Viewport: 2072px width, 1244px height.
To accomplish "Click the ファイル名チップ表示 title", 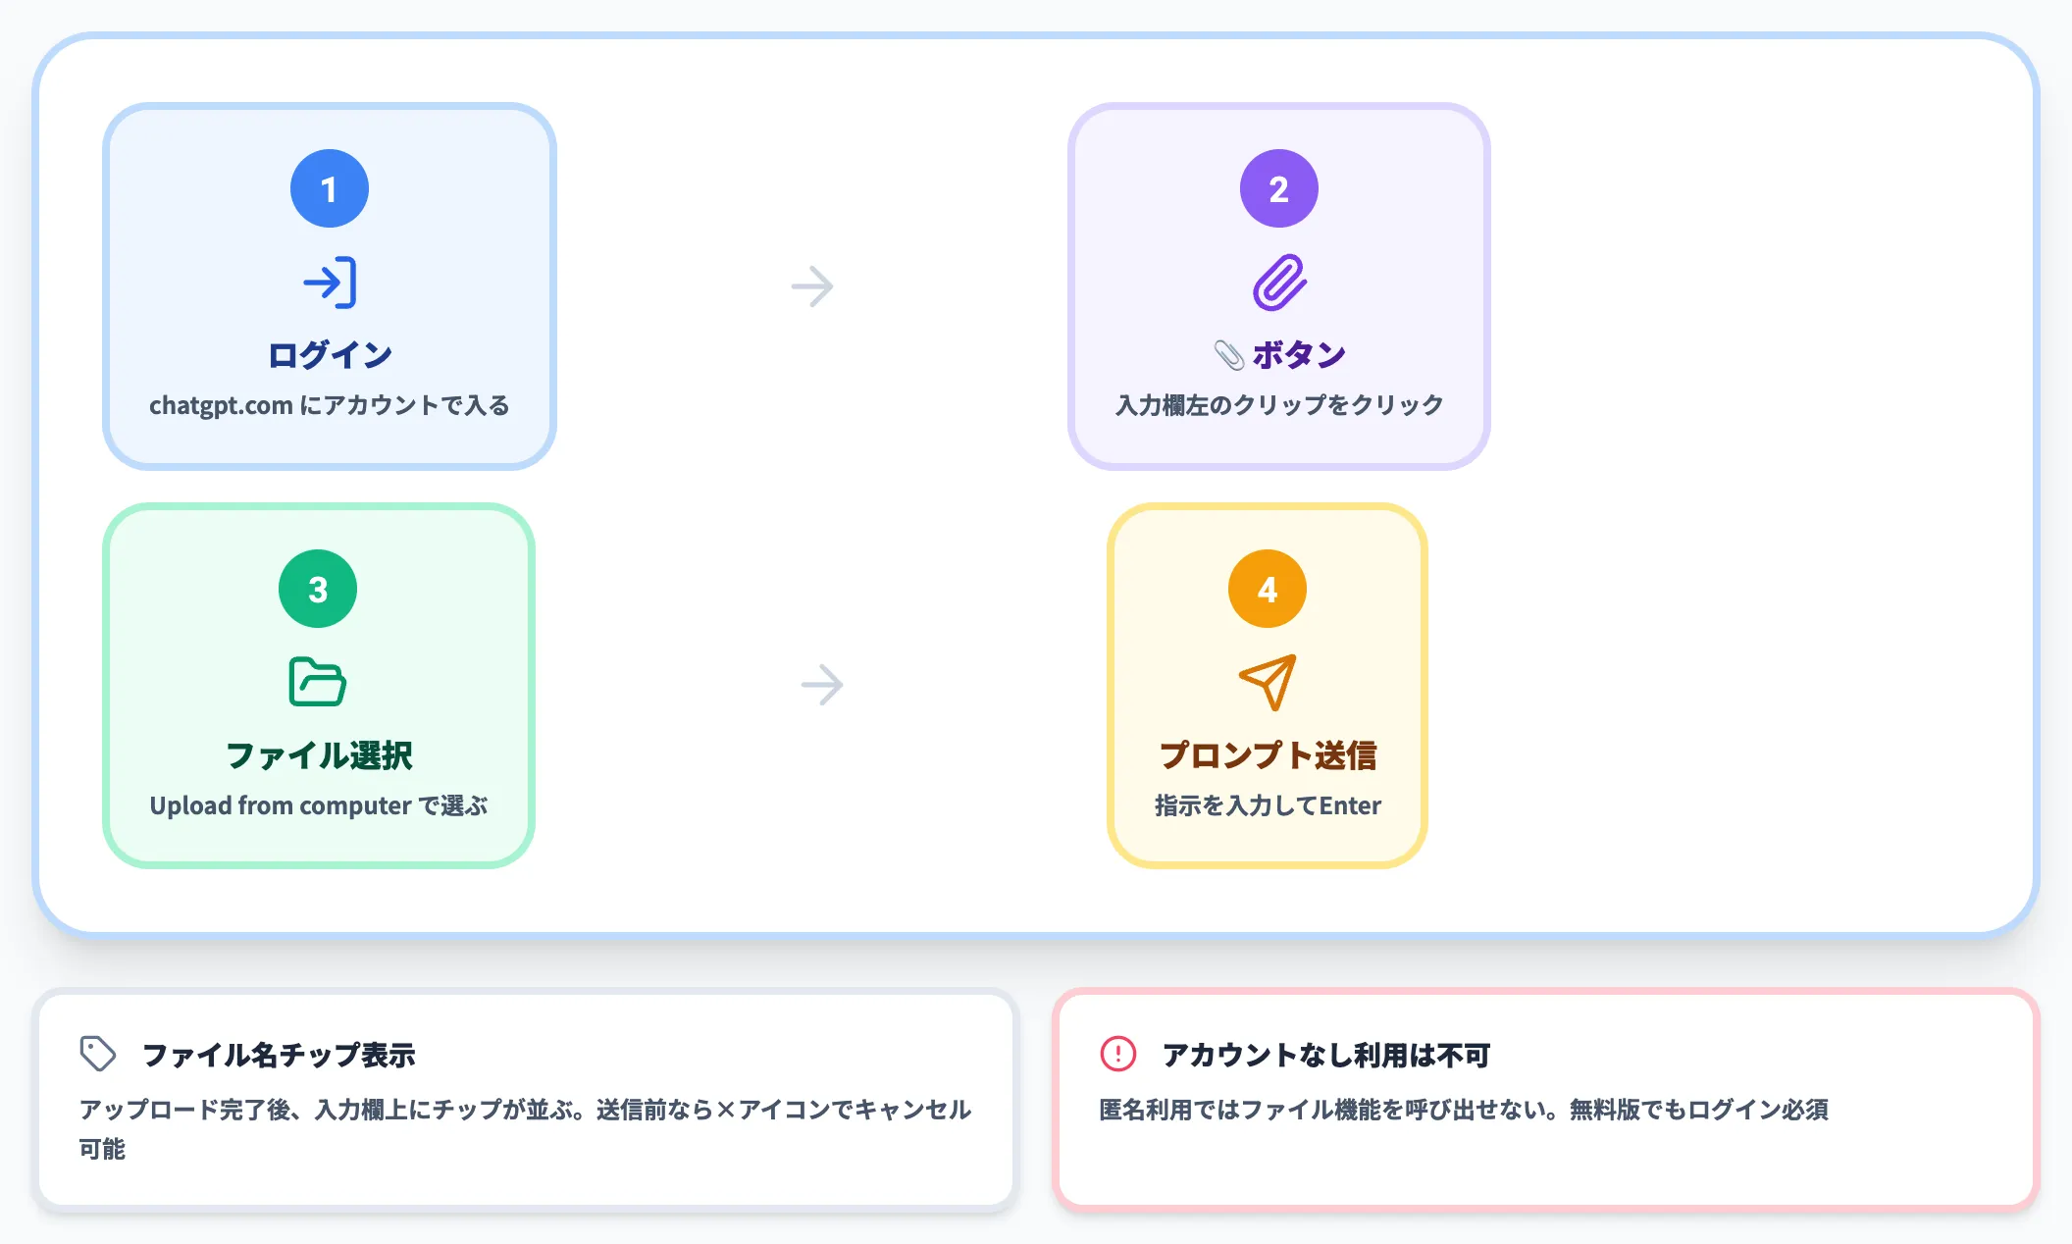I will tap(279, 1055).
